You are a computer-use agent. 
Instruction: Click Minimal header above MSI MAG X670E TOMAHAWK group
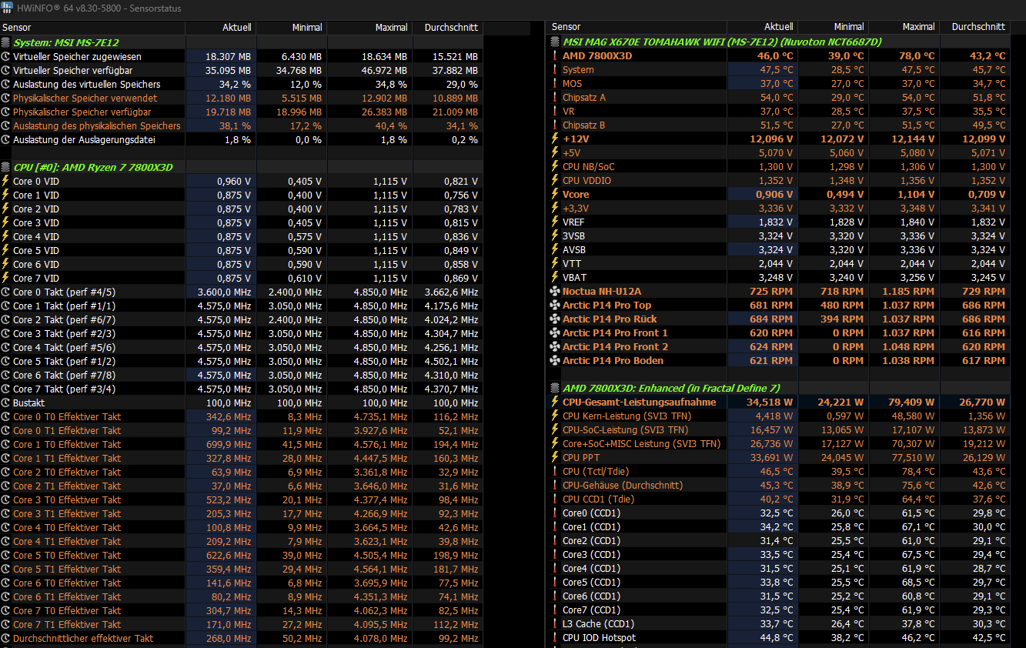click(x=834, y=27)
